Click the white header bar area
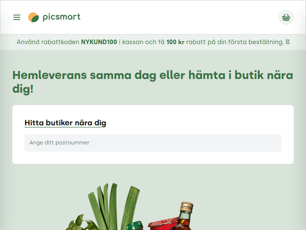Viewport: 306px width, 230px height. tap(153, 18)
